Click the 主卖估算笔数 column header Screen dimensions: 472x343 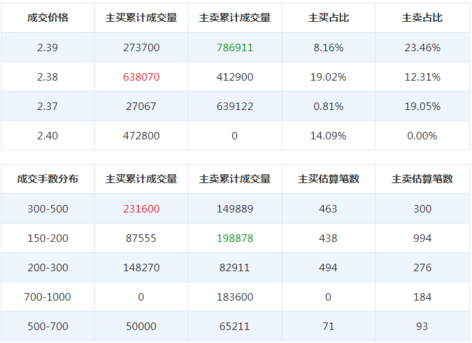(x=422, y=179)
